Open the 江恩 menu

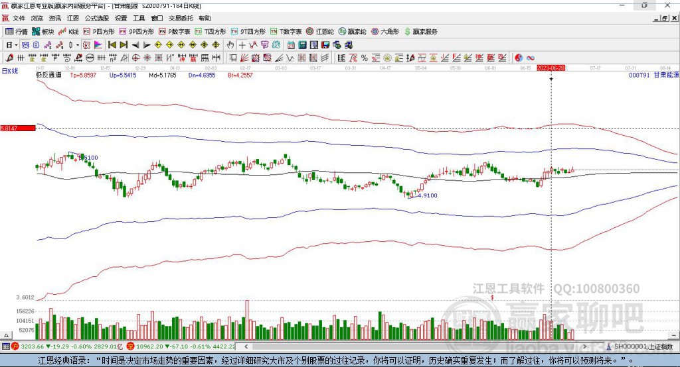click(x=73, y=18)
